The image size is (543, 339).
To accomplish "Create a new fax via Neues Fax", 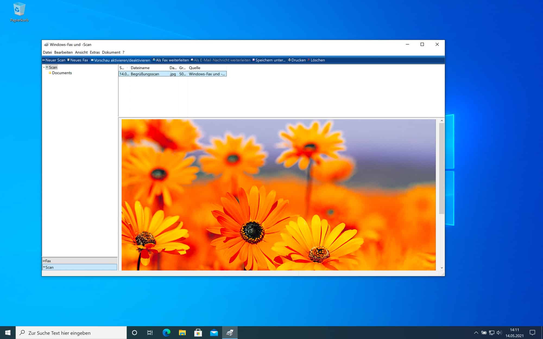I will click(x=78, y=60).
